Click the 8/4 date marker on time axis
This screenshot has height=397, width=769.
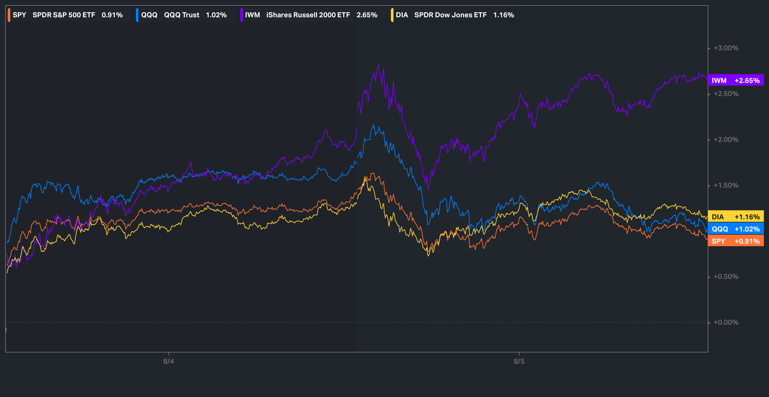click(x=169, y=361)
